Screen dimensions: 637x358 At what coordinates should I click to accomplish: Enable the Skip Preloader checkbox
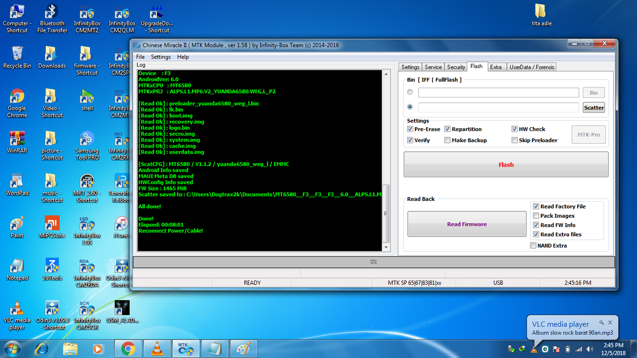(x=515, y=140)
